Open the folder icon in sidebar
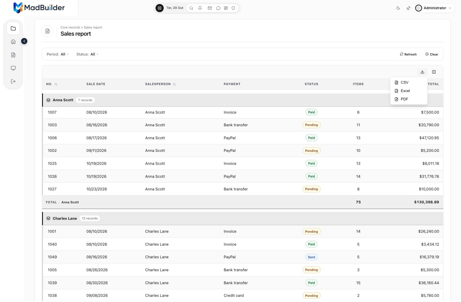The image size is (461, 302). (13, 28)
